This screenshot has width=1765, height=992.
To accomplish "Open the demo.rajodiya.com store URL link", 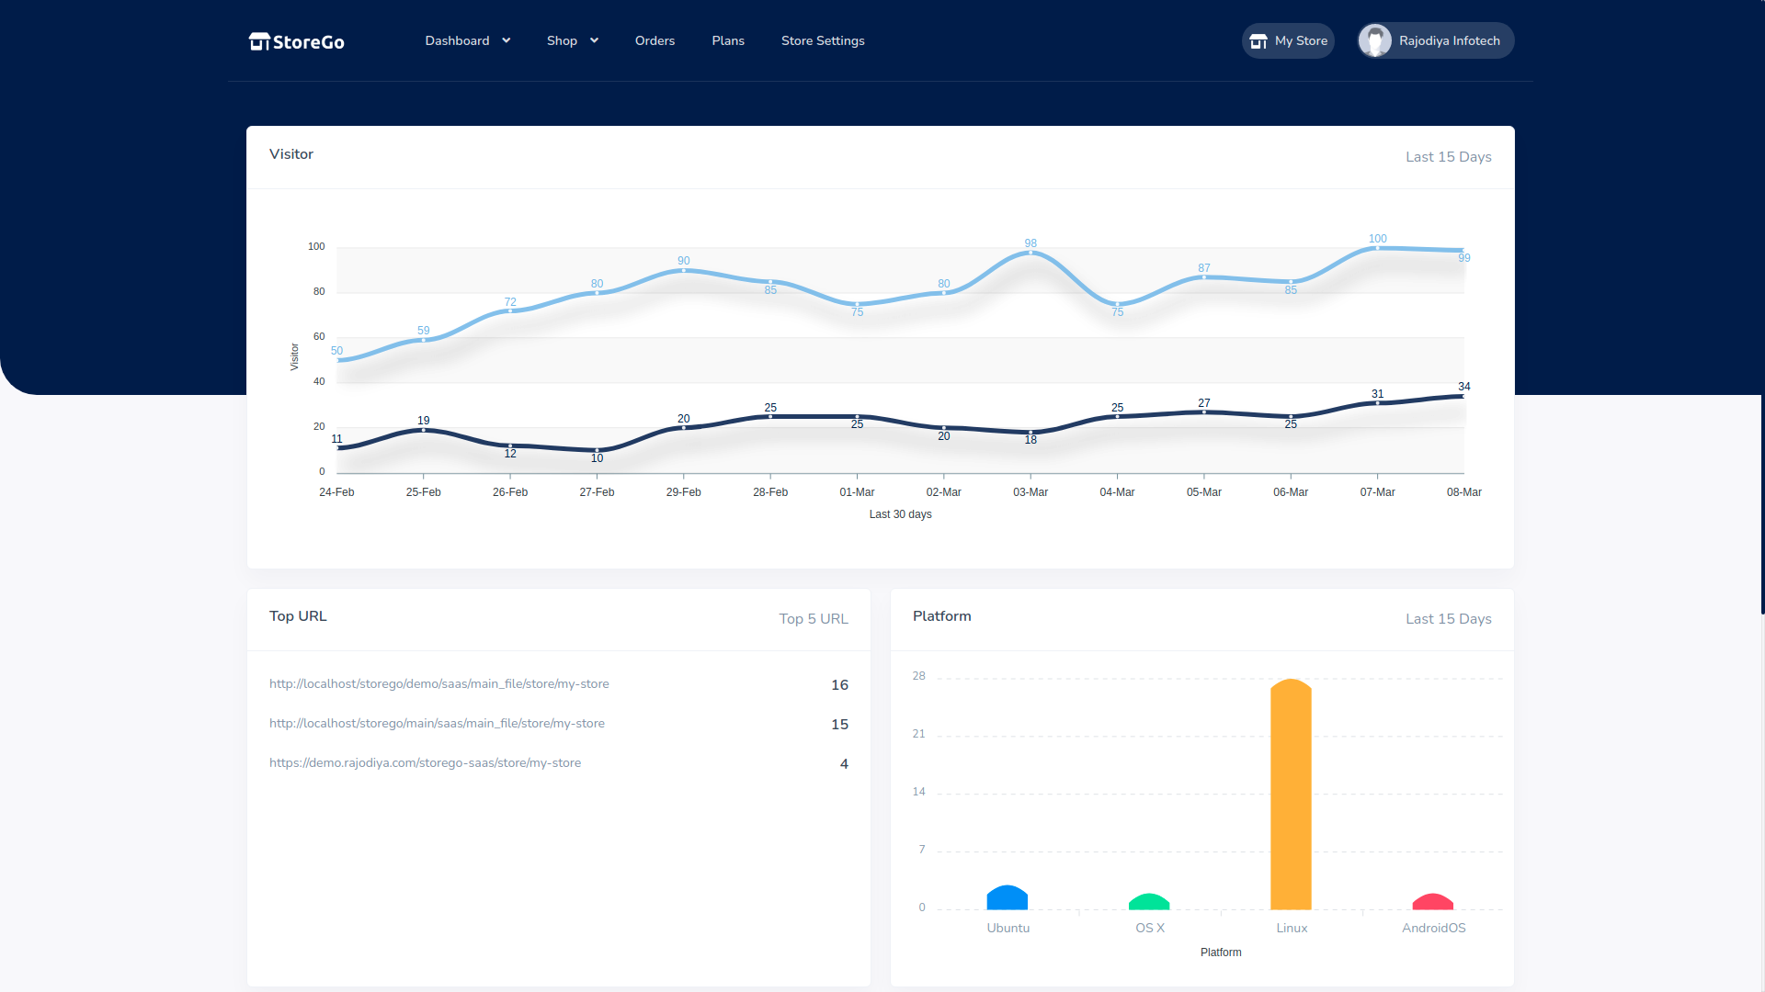I will coord(425,763).
